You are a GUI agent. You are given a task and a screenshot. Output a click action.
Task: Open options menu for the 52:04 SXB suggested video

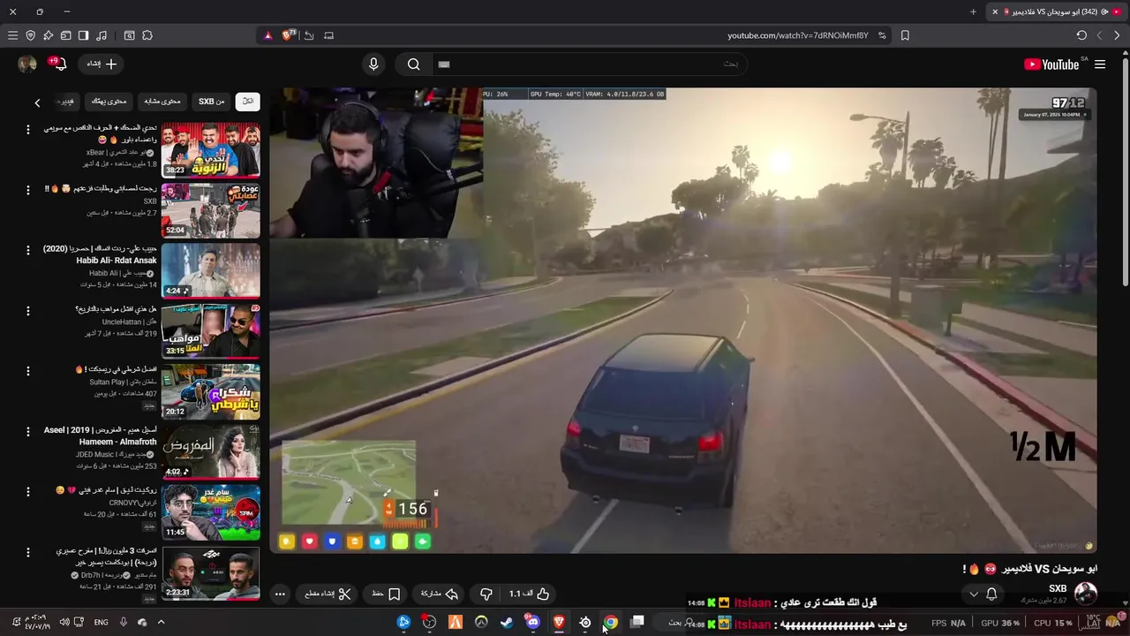pos(27,190)
